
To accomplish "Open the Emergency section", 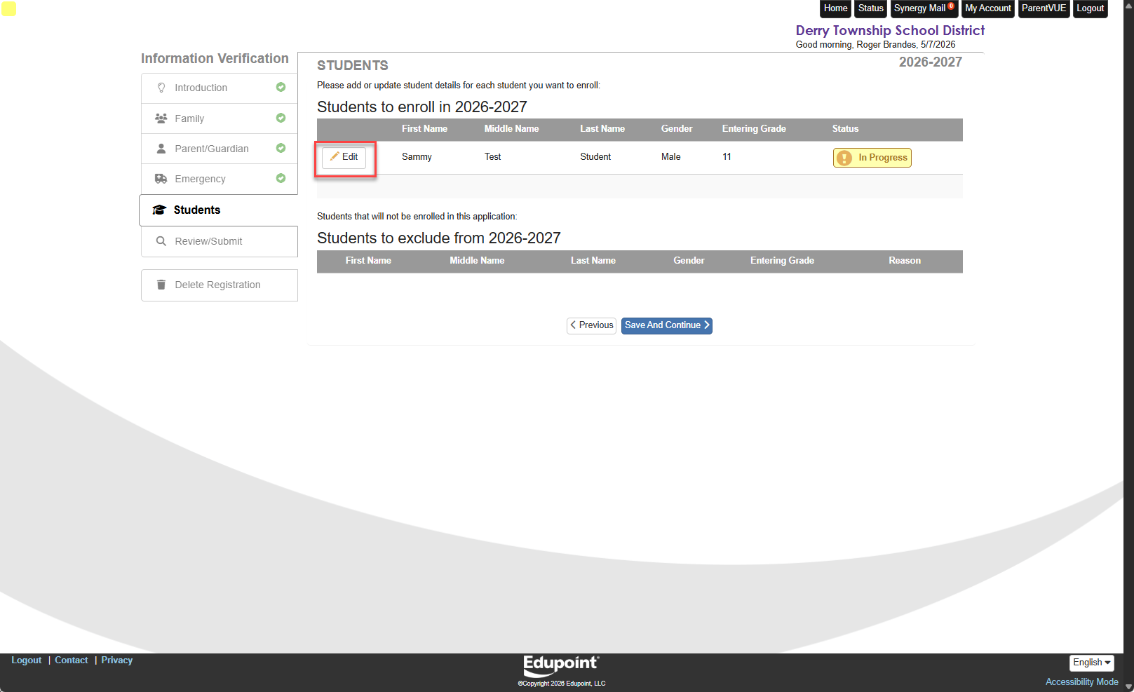I will tap(220, 179).
